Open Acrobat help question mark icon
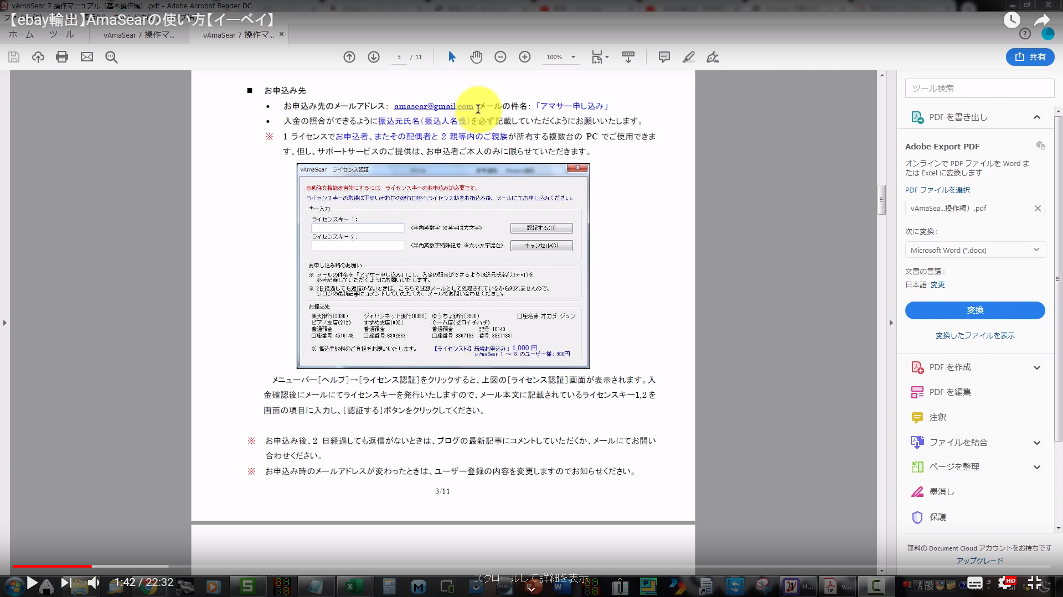Screen dimensions: 1063x597 [1025, 34]
